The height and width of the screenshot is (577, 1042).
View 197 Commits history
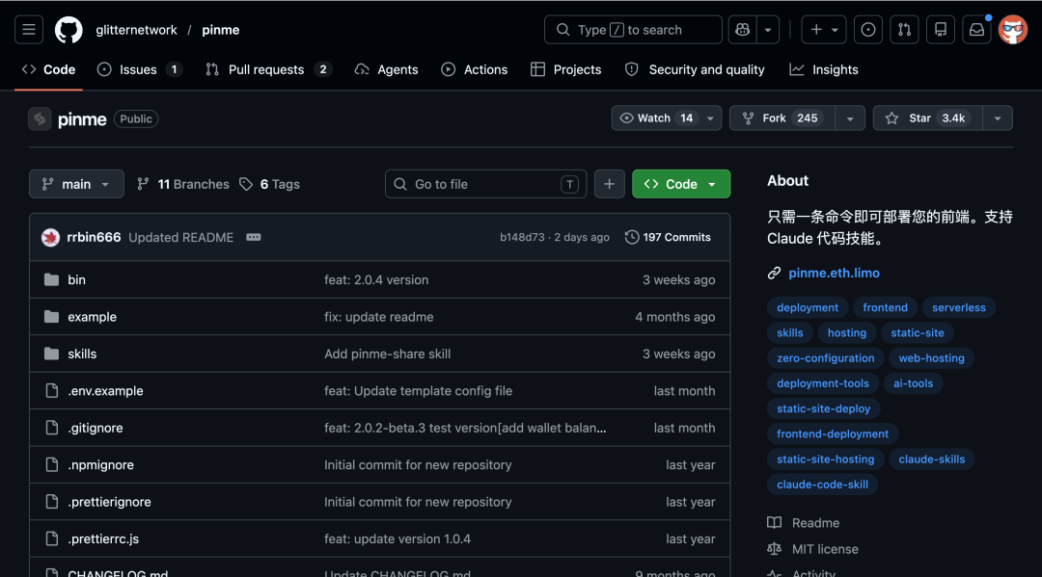(668, 237)
